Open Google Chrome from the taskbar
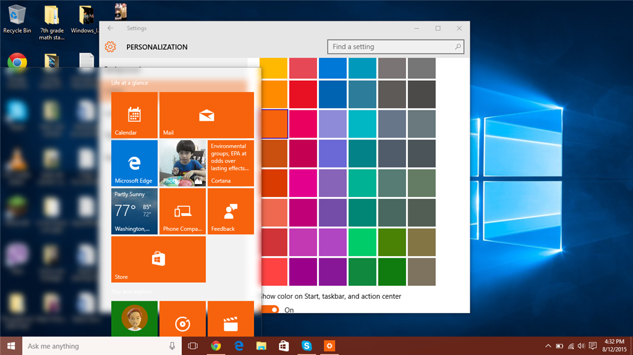This screenshot has height=355, width=633. tap(216, 346)
